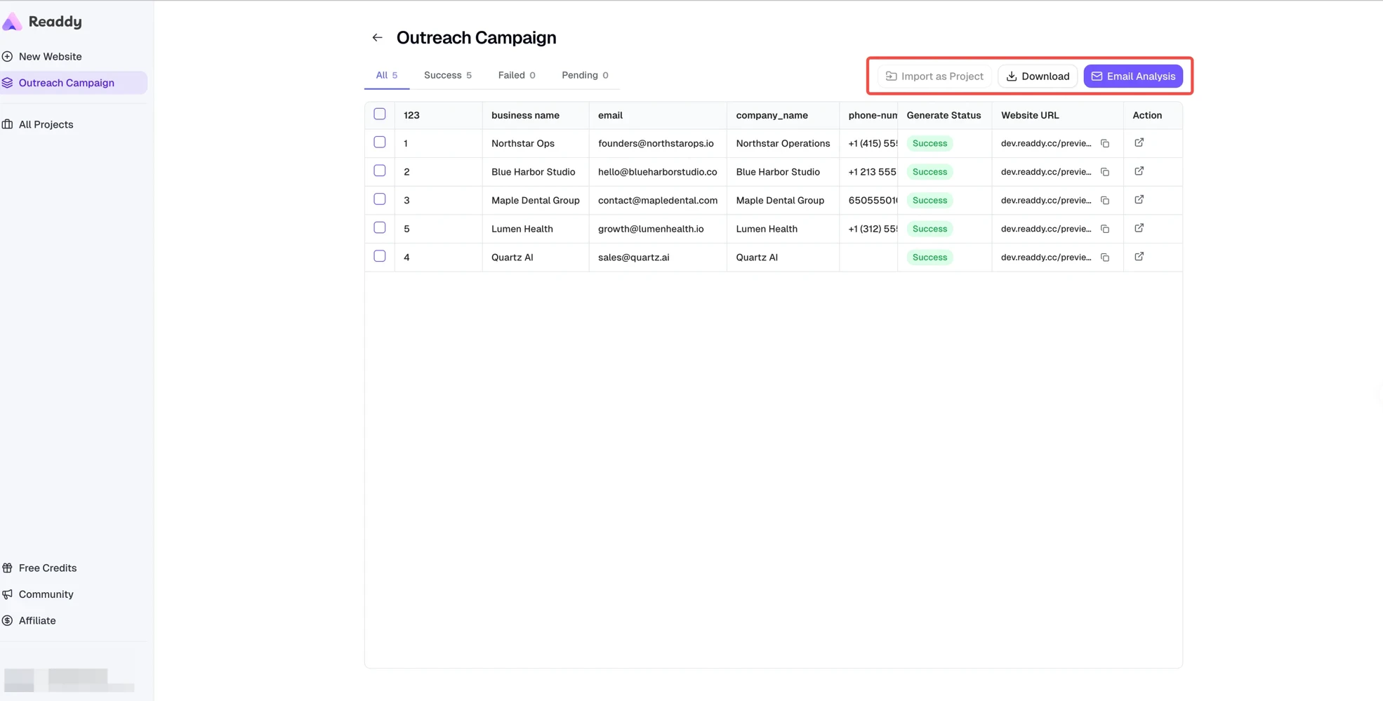The image size is (1383, 701).
Task: View the Pending tab
Action: click(x=584, y=75)
